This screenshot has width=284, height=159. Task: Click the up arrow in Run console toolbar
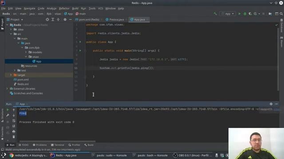pos(14,110)
